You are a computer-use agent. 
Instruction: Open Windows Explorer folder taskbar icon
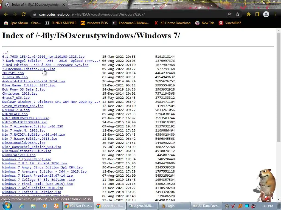pyautogui.click(x=33, y=206)
